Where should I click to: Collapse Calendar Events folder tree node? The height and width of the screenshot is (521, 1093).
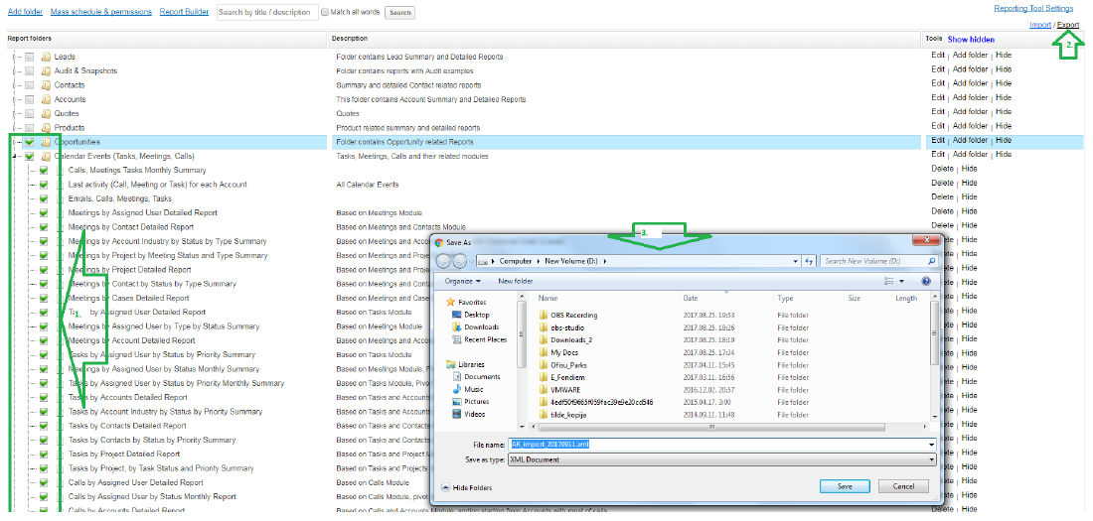click(15, 157)
